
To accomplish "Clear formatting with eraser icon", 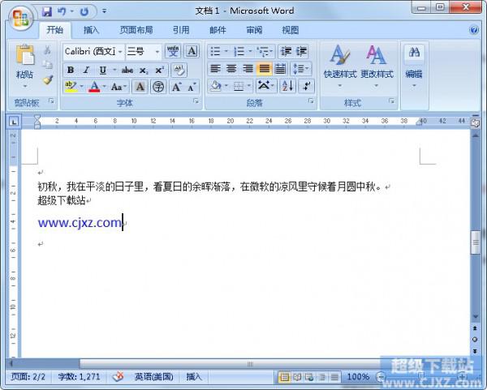I will 179,70.
